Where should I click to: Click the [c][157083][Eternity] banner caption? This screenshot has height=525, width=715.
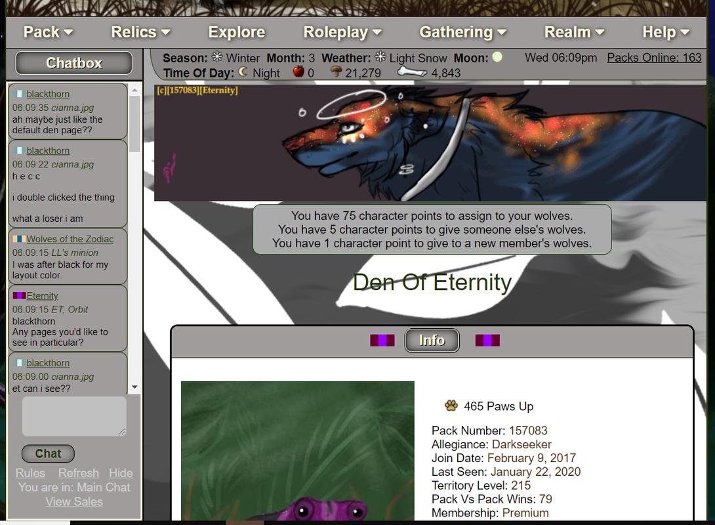pyautogui.click(x=197, y=91)
